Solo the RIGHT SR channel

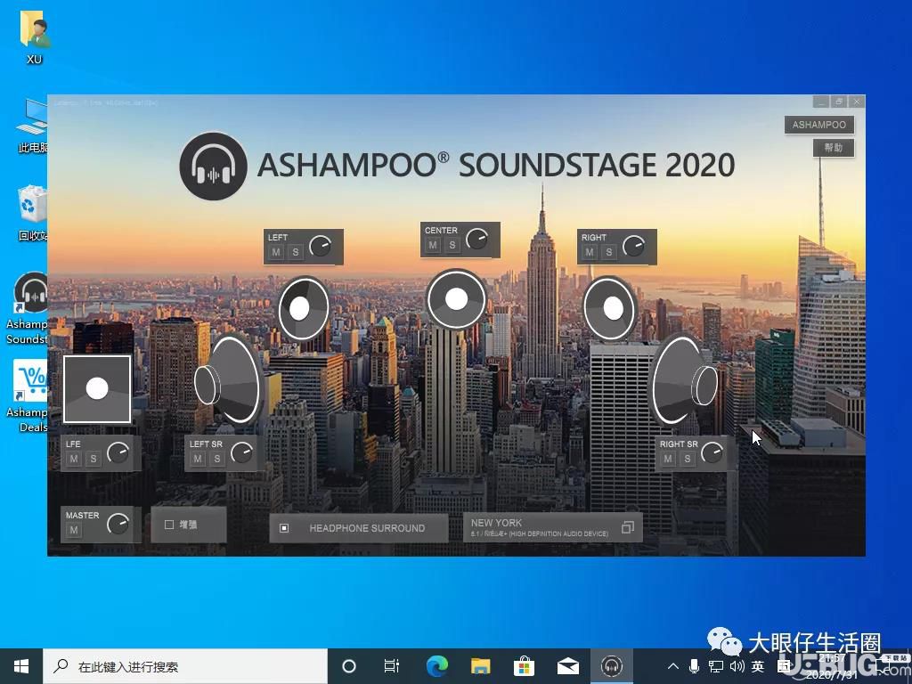[x=688, y=459]
